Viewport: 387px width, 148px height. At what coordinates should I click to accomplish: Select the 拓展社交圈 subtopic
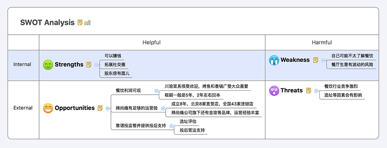click(x=115, y=65)
